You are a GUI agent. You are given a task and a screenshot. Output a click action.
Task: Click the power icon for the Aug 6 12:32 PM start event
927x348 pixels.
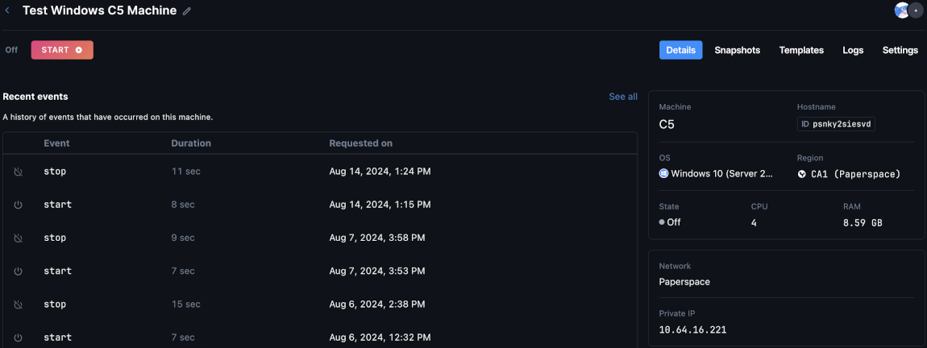click(18, 338)
